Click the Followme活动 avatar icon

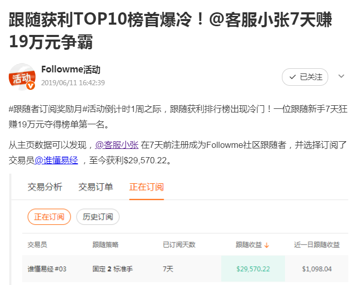[22, 77]
